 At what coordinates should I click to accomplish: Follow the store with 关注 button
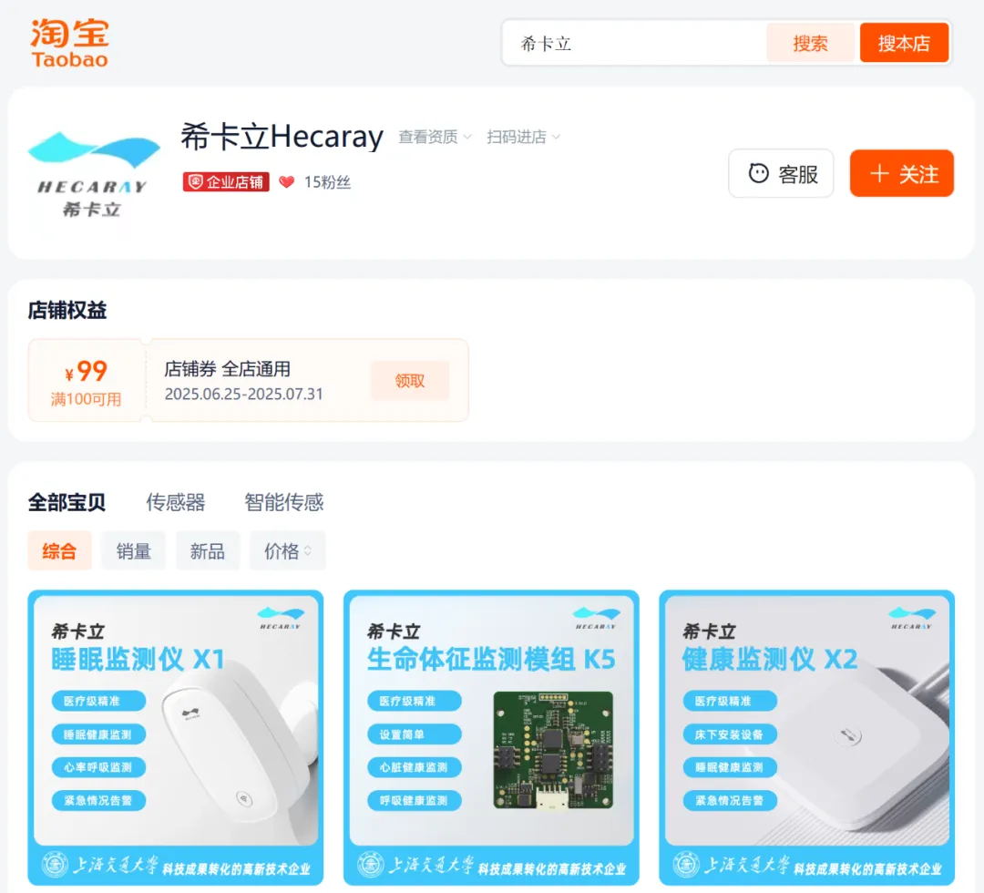tap(902, 173)
